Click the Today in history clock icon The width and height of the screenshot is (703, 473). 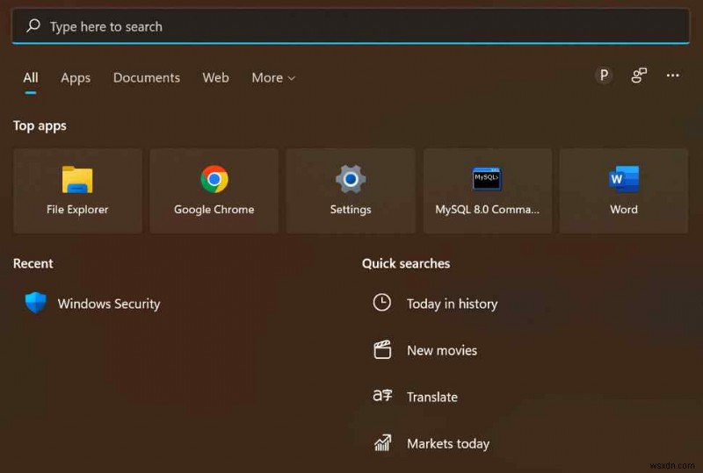coord(382,303)
